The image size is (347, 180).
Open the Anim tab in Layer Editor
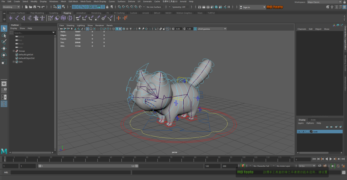pos(313,120)
